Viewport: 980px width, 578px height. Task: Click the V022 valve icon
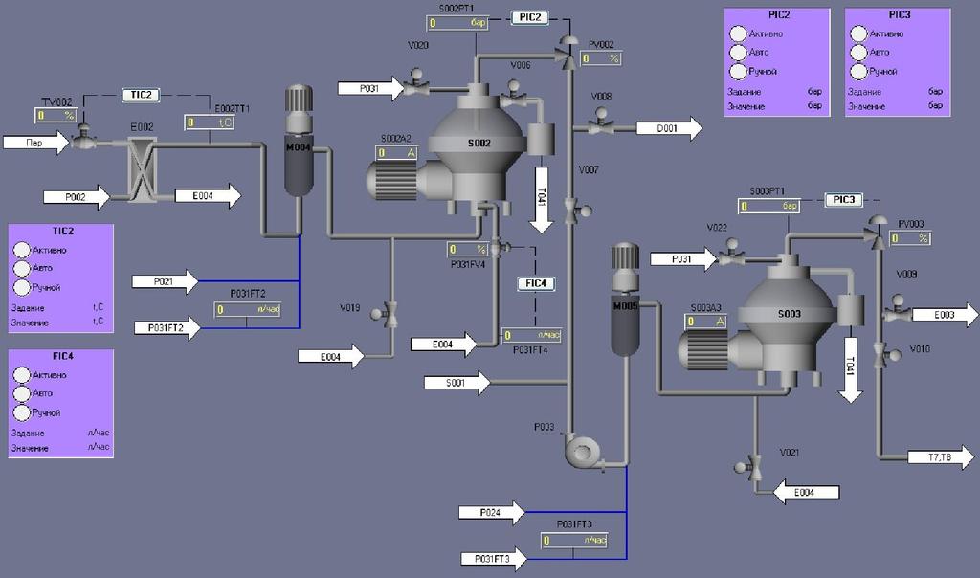730,253
